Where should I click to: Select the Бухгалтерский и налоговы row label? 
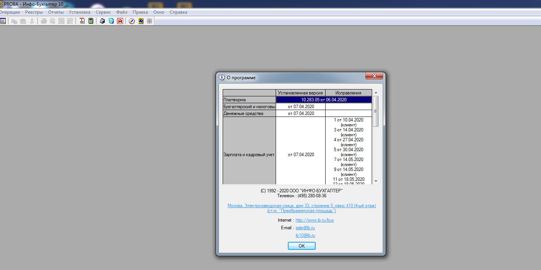(249, 107)
